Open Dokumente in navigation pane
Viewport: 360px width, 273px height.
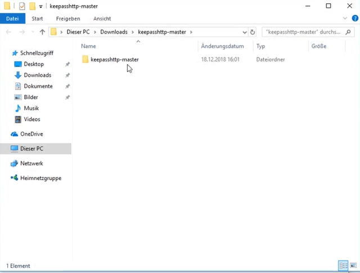38,86
